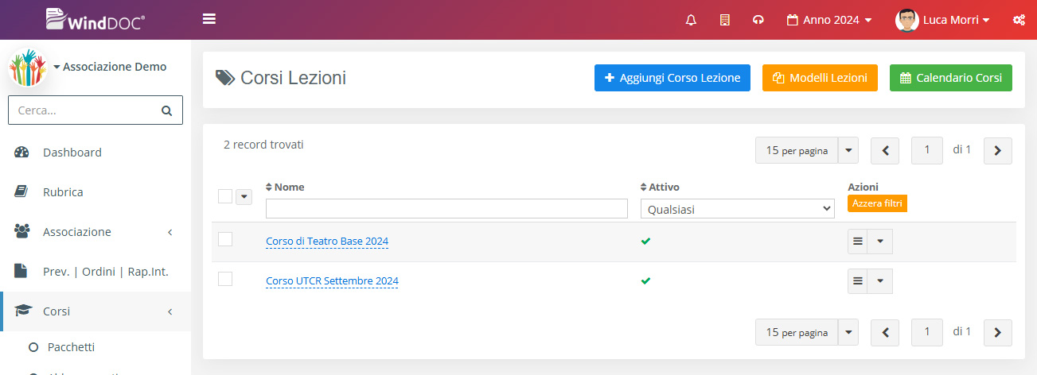Image resolution: width=1037 pixels, height=375 pixels.
Task: Click Aggiungi Corso Lezione button
Action: tap(672, 78)
